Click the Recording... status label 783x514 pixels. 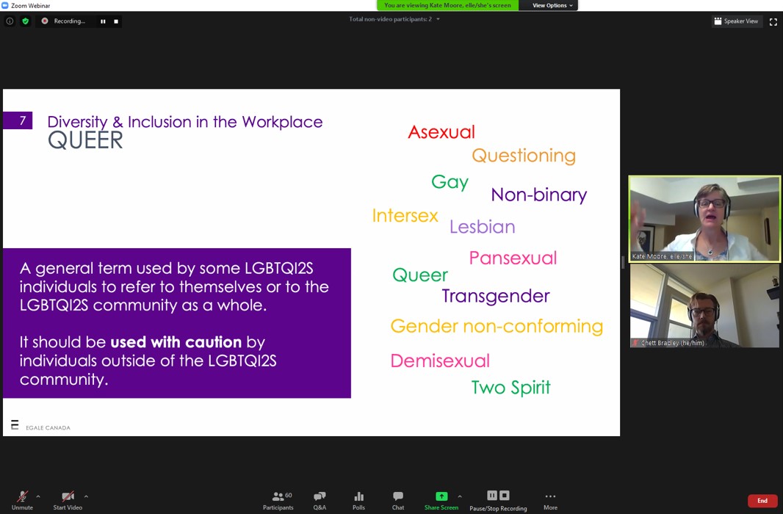click(x=69, y=21)
